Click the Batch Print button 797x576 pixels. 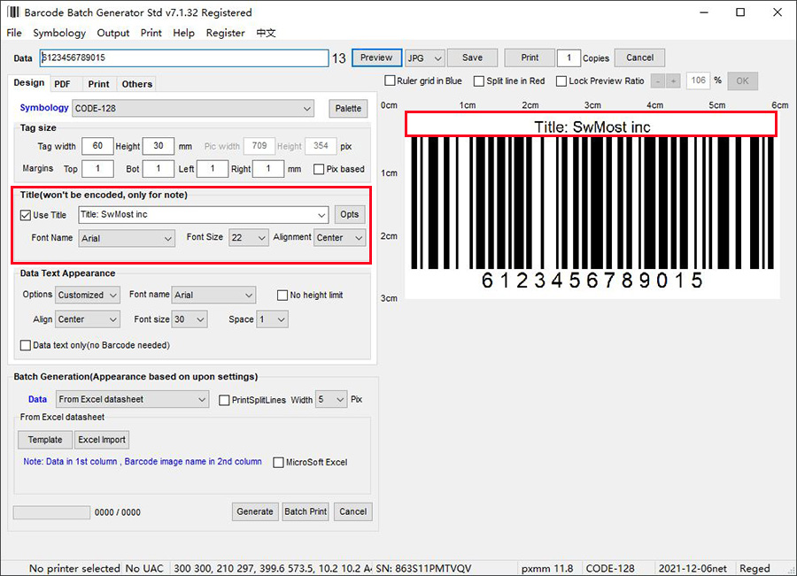pyautogui.click(x=306, y=511)
